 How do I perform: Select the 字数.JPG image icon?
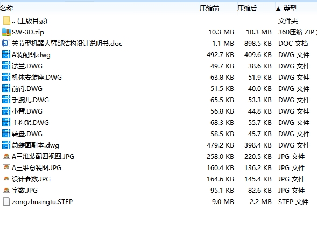(x=6, y=190)
